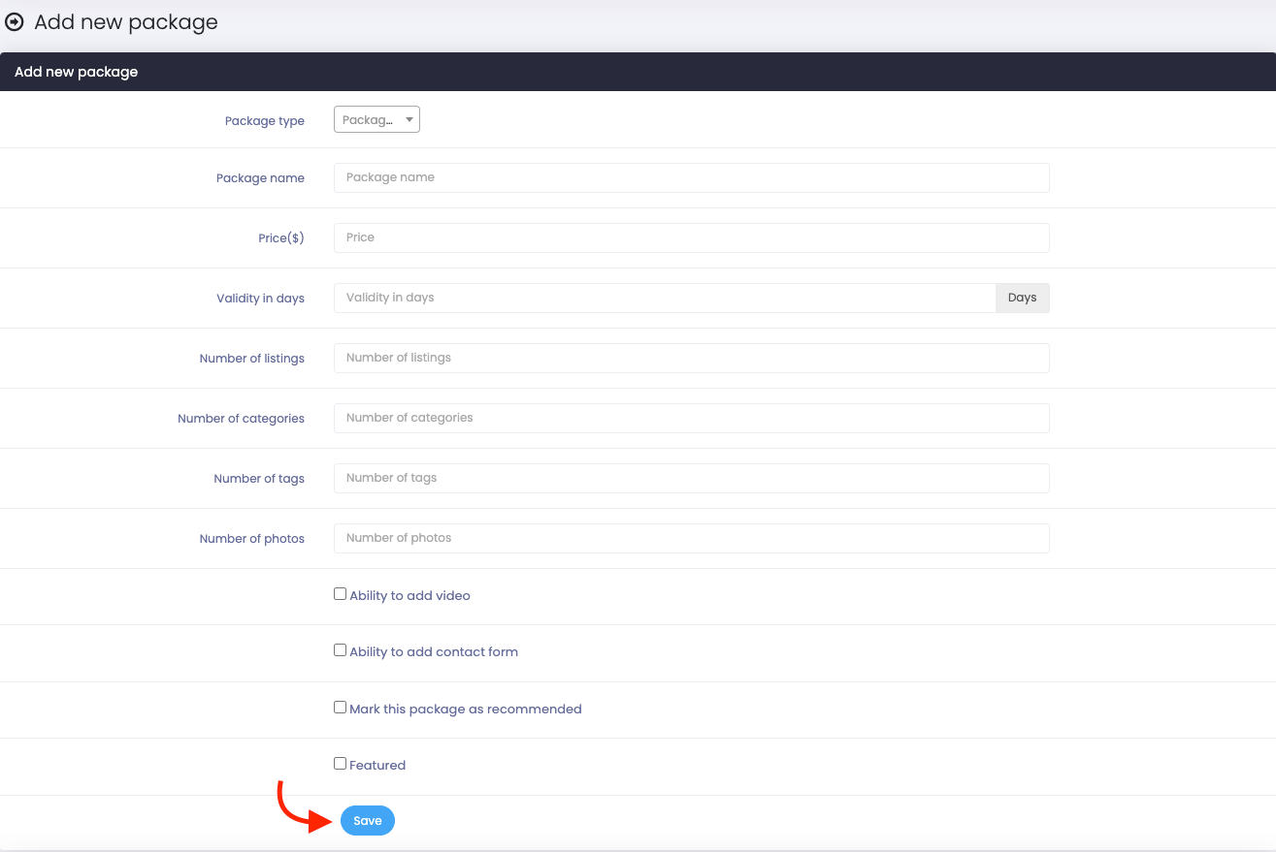Viewport: 1276px width, 852px height.
Task: Focus the Package name input field
Action: pos(692,177)
